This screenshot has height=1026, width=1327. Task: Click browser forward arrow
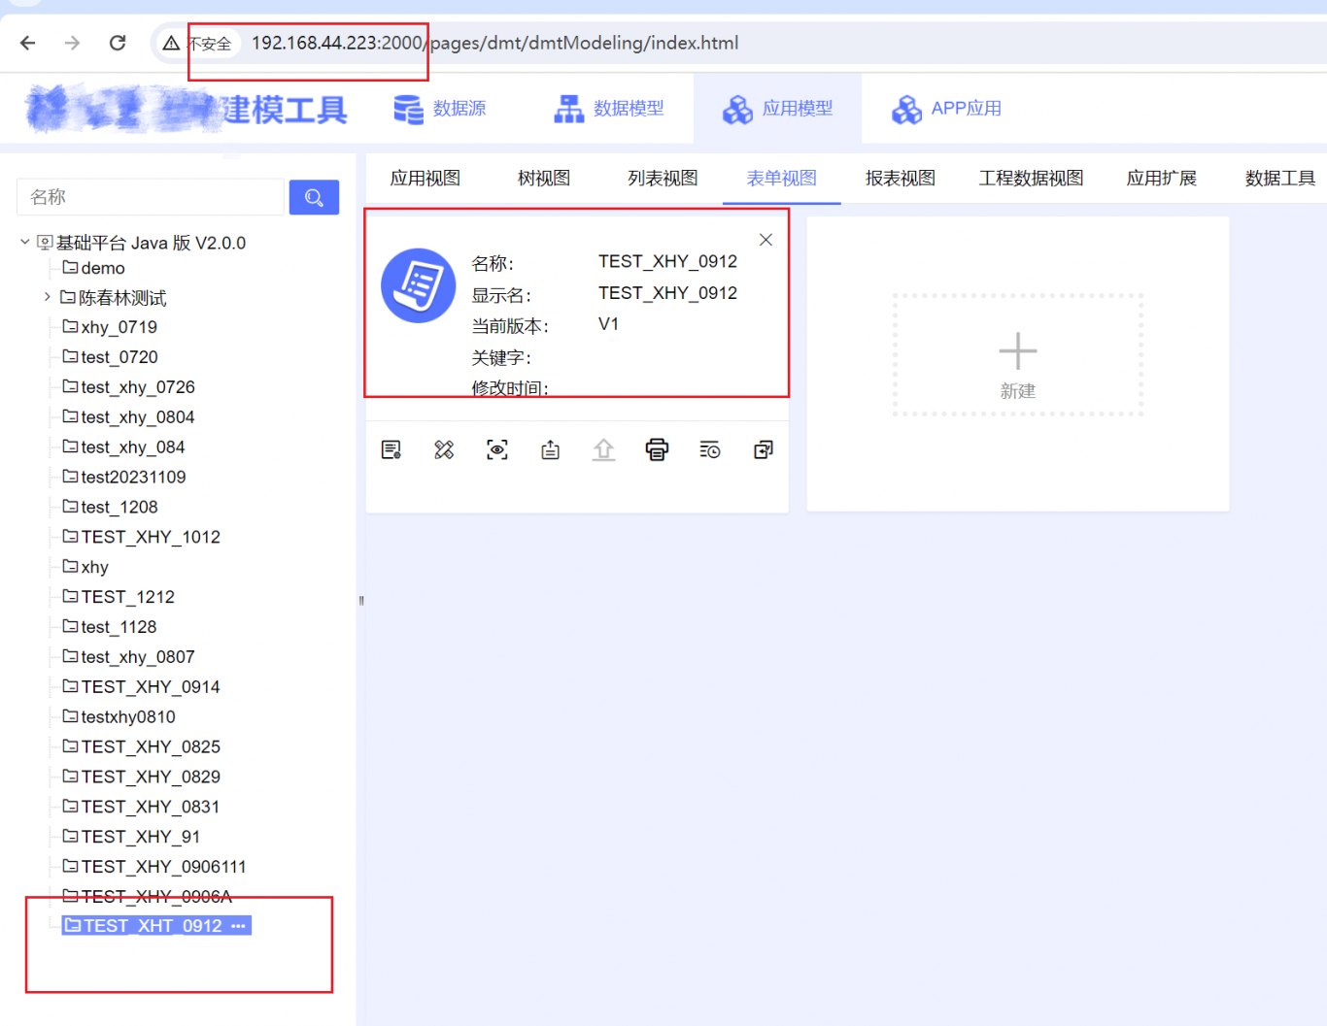click(x=72, y=43)
